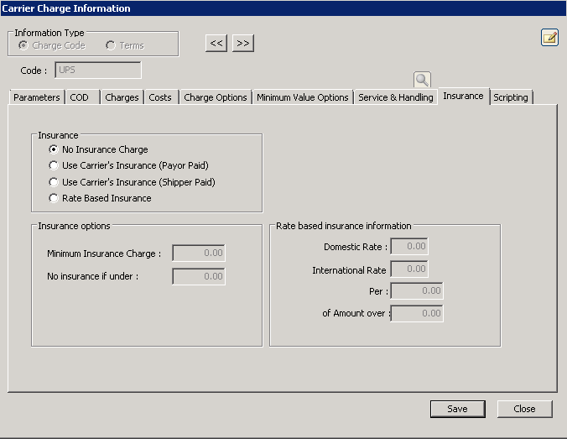The width and height of the screenshot is (567, 439).
Task: Open the Service & Handling tab
Action: click(x=396, y=97)
